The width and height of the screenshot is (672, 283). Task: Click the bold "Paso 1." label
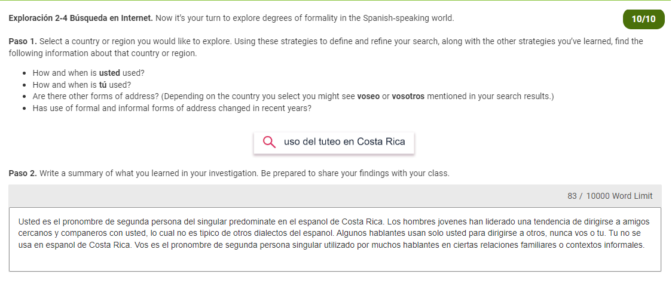click(23, 42)
